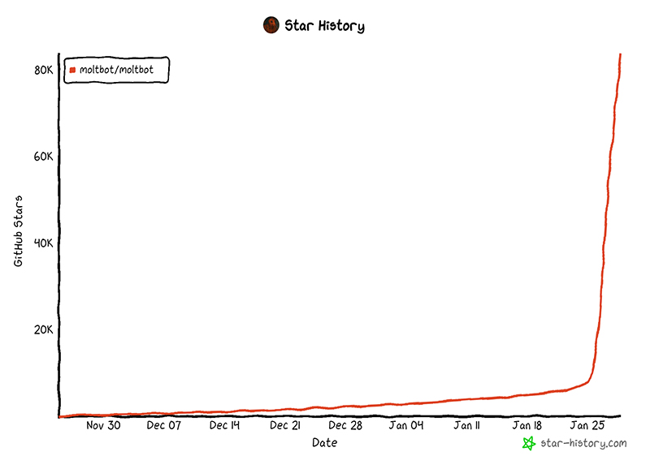Click the Dec 21 date tick label
650x469 pixels.
tap(285, 425)
